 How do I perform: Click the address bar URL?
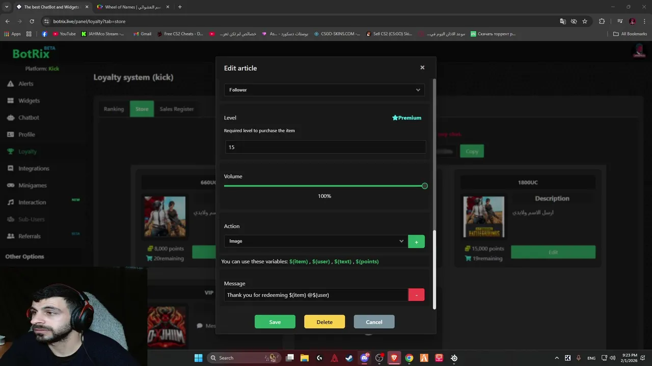pos(89,21)
